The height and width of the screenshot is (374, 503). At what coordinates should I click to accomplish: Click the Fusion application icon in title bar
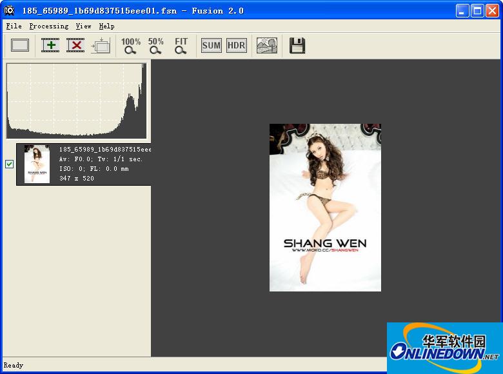coord(9,10)
